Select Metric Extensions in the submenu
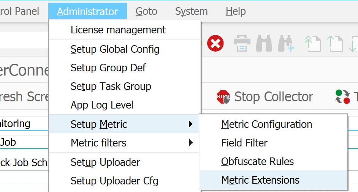The height and width of the screenshot is (192, 358). click(260, 180)
